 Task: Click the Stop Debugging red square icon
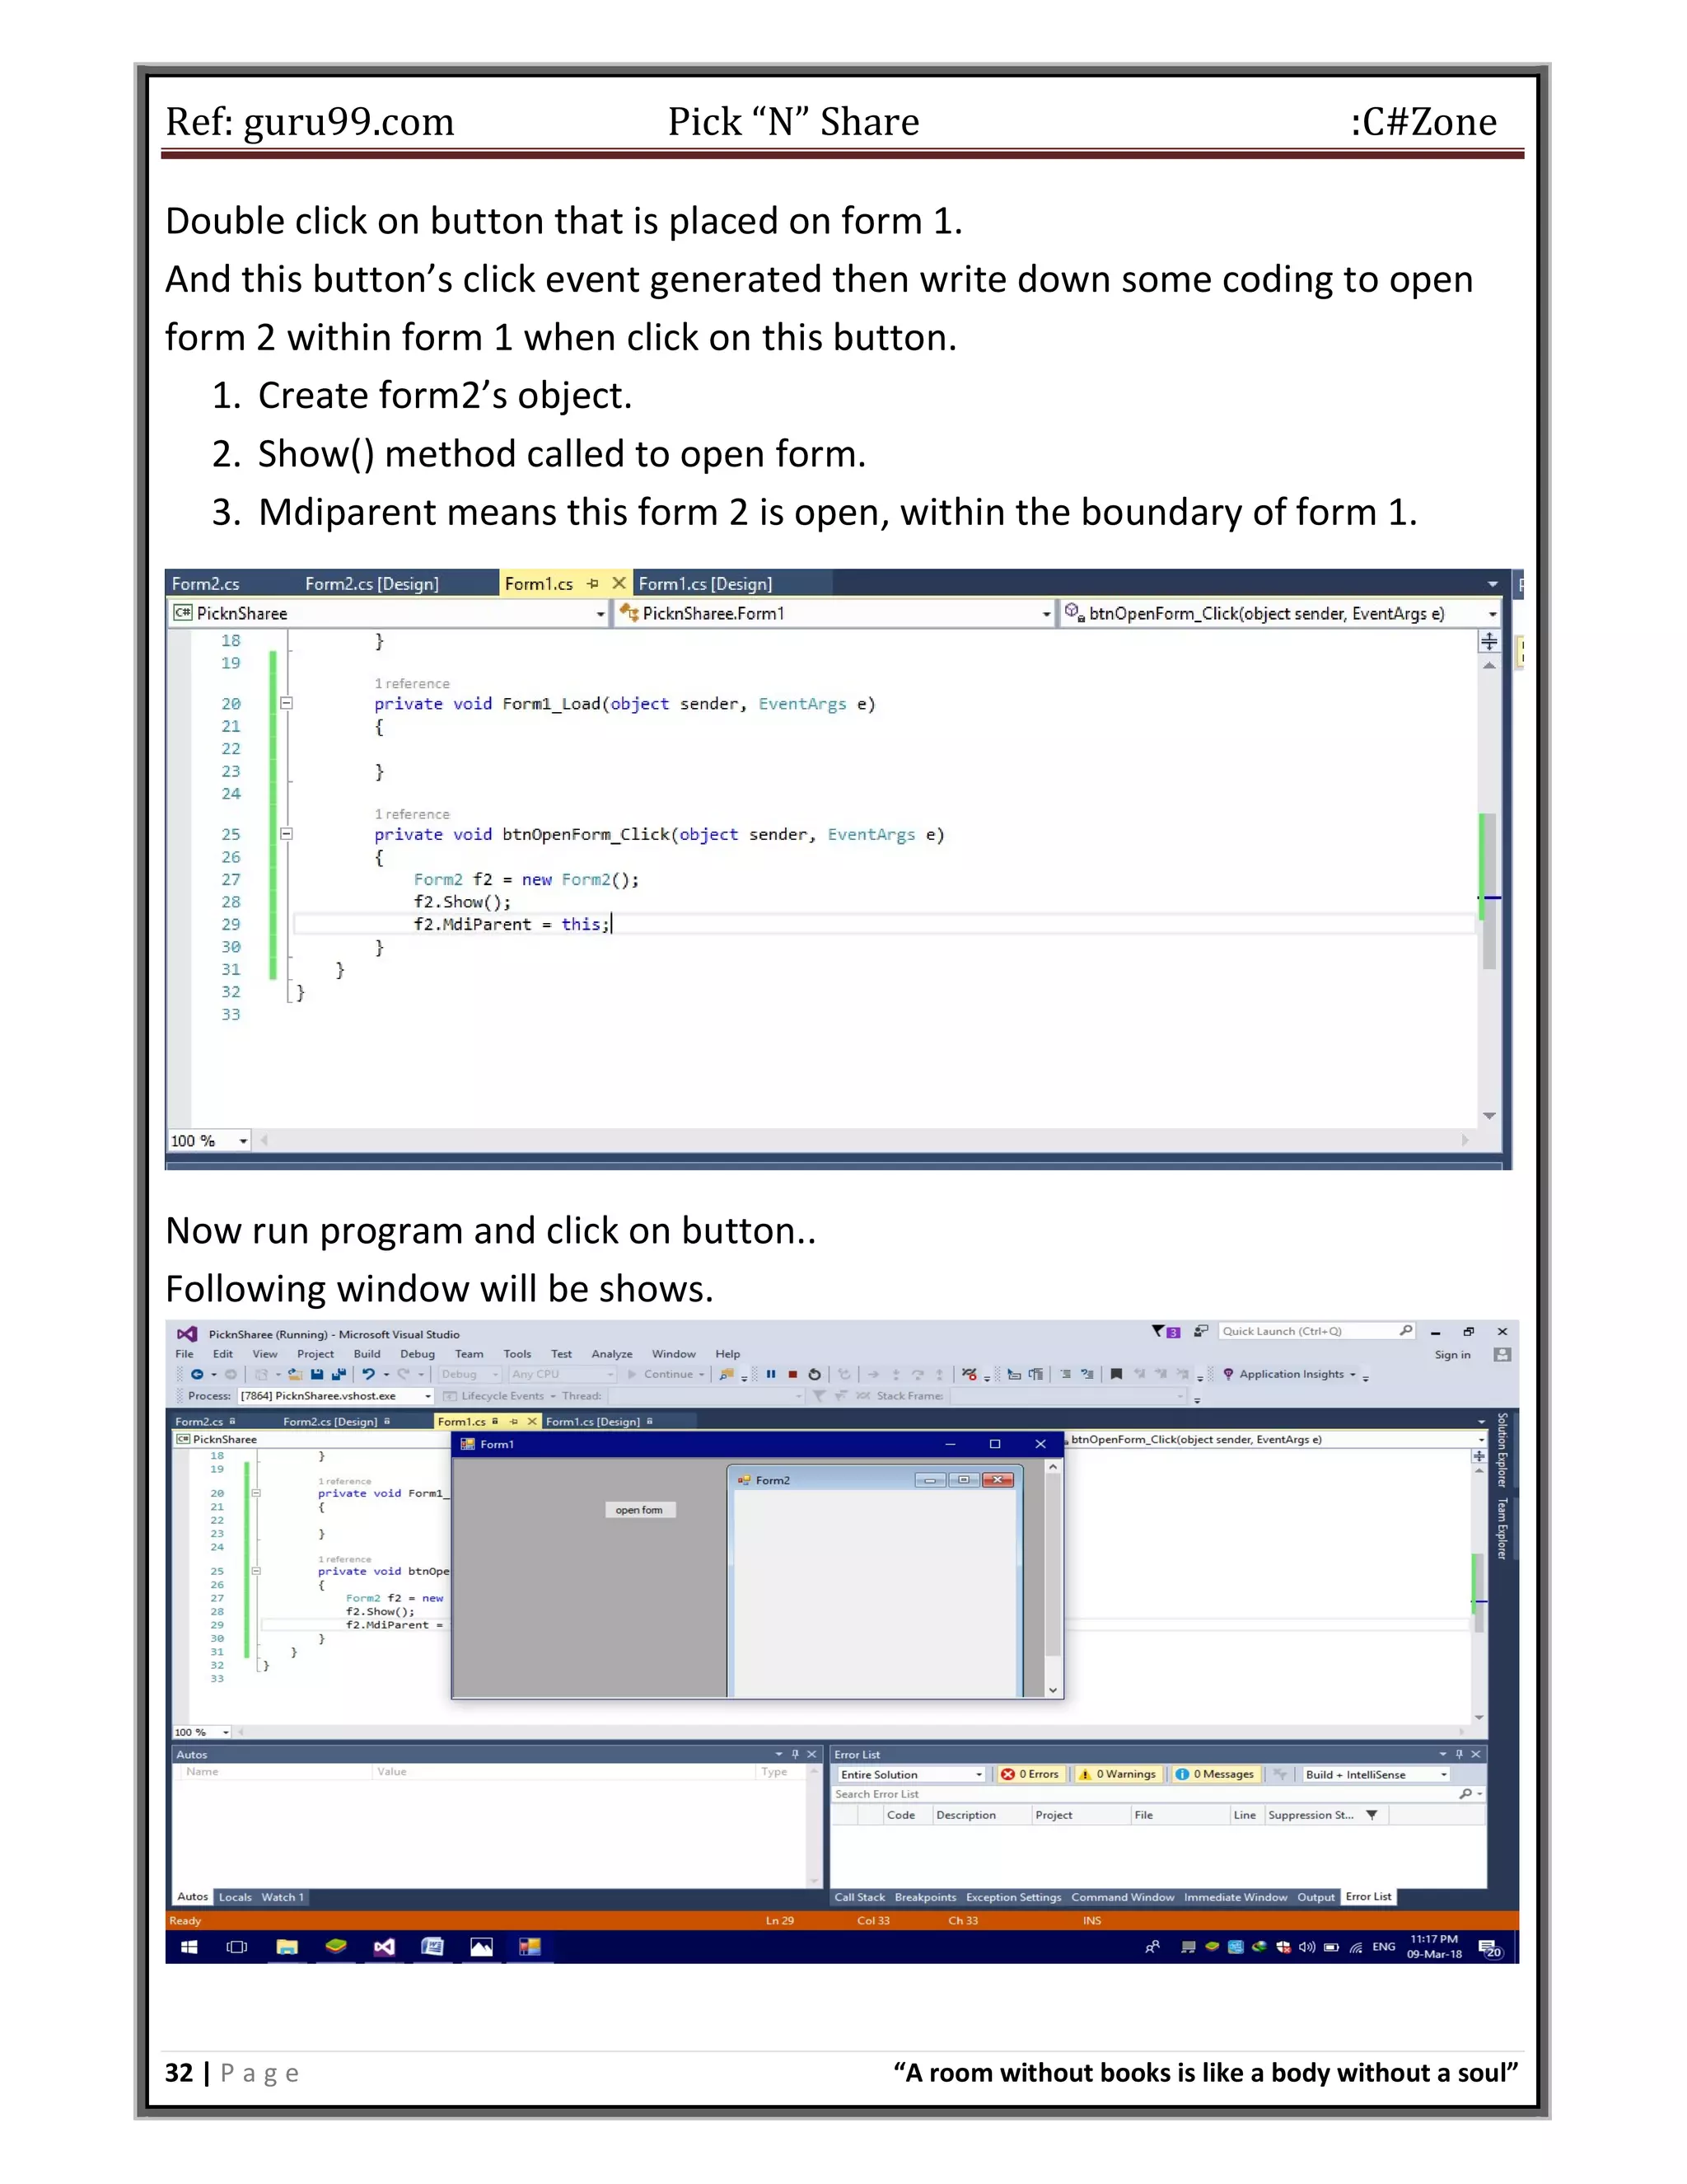click(x=792, y=1374)
